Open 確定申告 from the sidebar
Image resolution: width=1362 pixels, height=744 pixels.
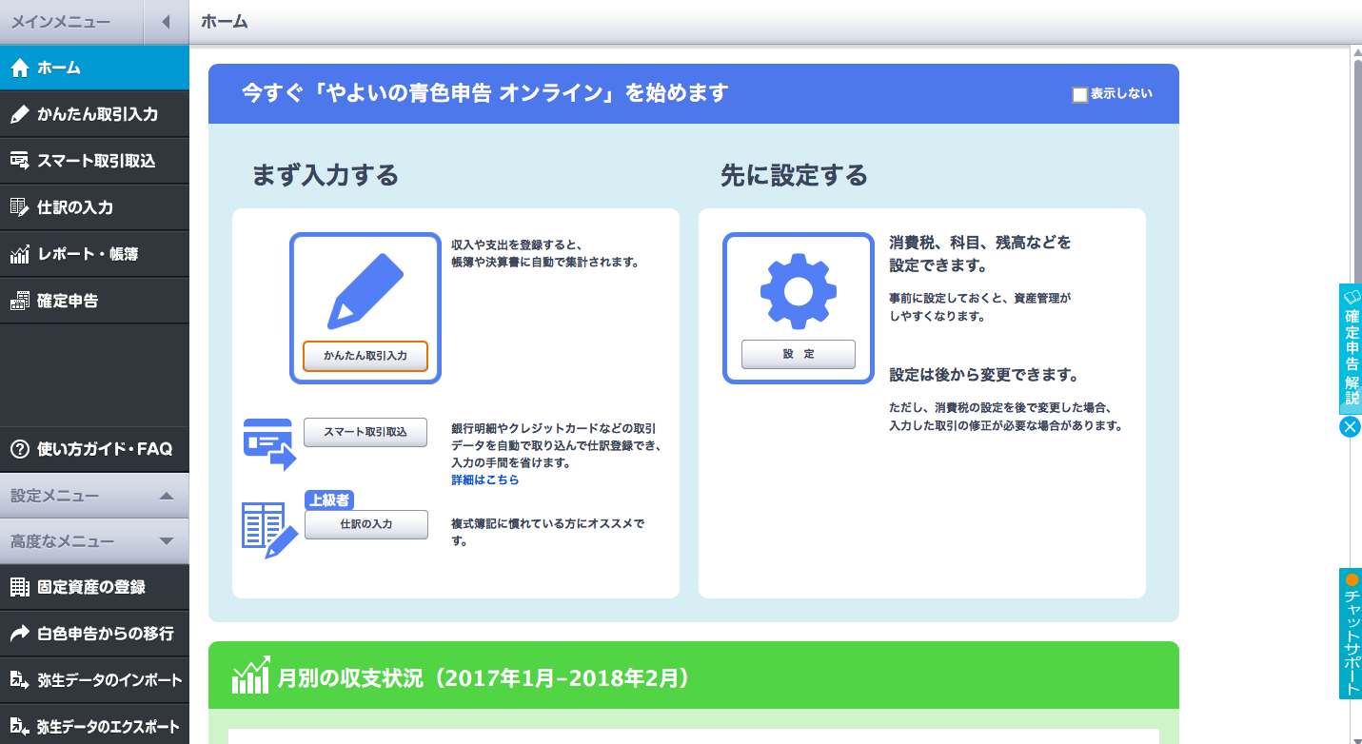coord(94,301)
